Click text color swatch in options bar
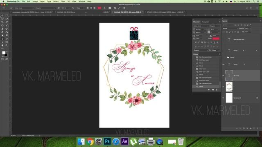262x147 pixels. click(x=99, y=8)
